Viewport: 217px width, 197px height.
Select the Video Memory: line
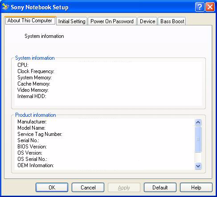pos(33,90)
